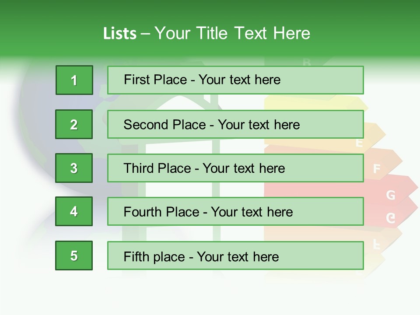Select the 'Your Title Text Here' heading text

point(232,33)
